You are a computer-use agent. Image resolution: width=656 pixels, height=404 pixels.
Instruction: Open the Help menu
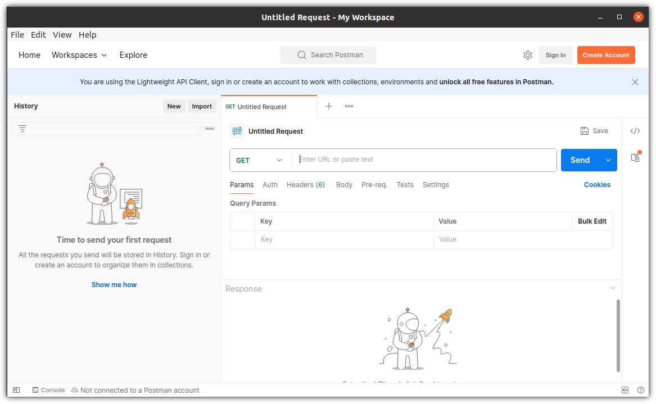click(88, 35)
